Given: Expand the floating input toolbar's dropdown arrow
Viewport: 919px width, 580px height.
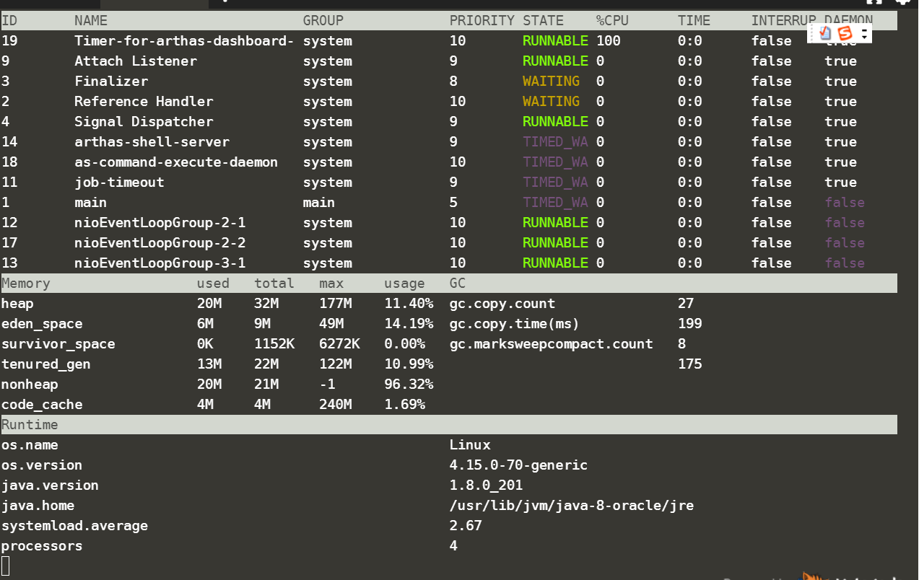Looking at the screenshot, I should pos(863,33).
